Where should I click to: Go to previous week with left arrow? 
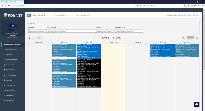point(30,38)
